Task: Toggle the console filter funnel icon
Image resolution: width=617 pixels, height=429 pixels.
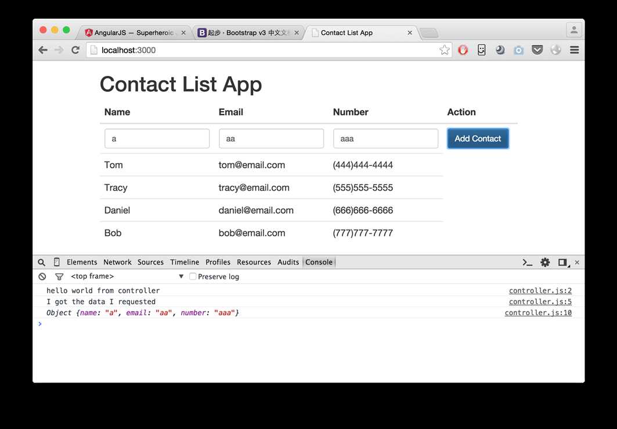Action: pos(59,277)
